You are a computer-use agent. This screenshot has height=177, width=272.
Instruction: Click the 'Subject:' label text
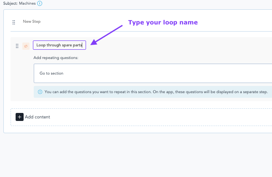point(8,3)
